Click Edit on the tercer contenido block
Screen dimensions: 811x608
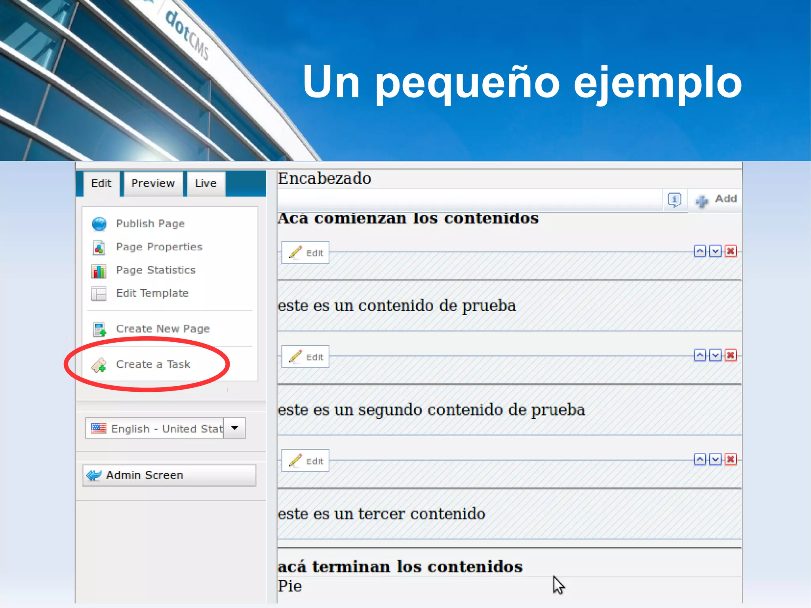point(305,461)
